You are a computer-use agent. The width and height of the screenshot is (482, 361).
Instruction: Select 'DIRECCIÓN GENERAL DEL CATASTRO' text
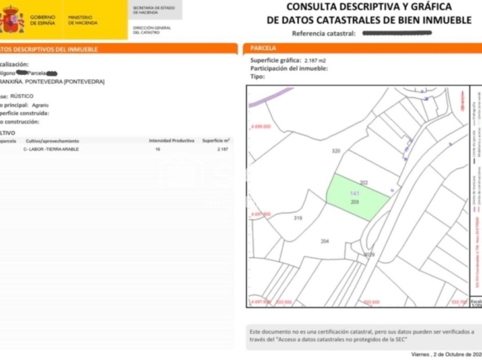point(152,30)
